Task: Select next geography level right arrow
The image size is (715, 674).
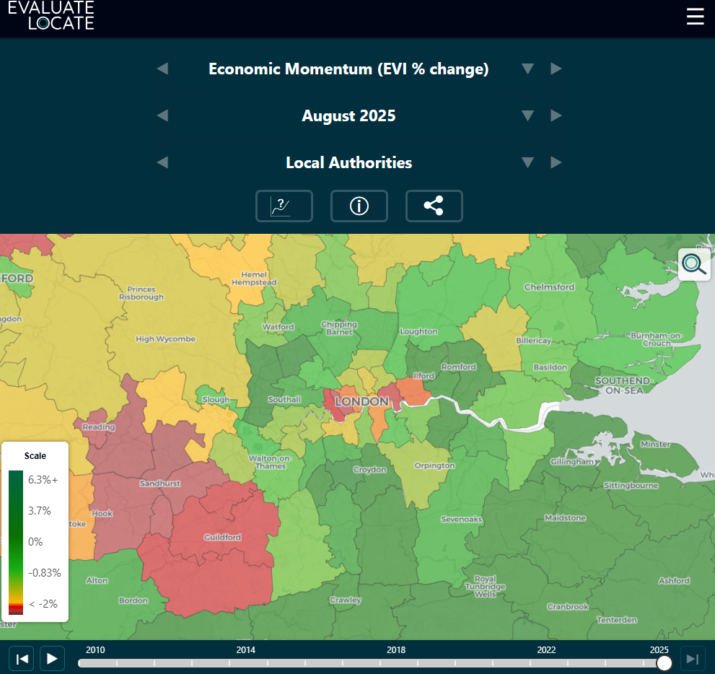Action: click(556, 162)
